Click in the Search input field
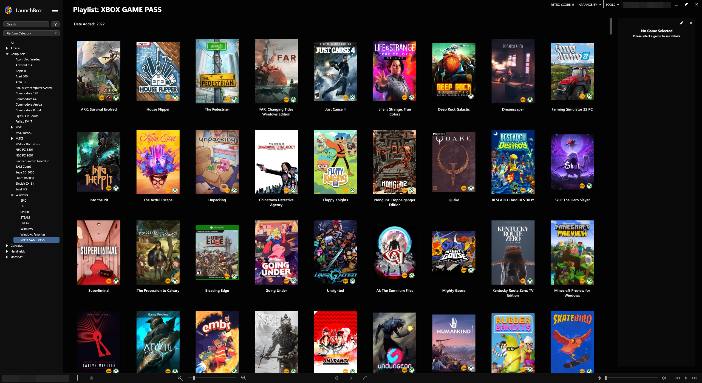Screen dimensions: 702x383 coord(26,24)
